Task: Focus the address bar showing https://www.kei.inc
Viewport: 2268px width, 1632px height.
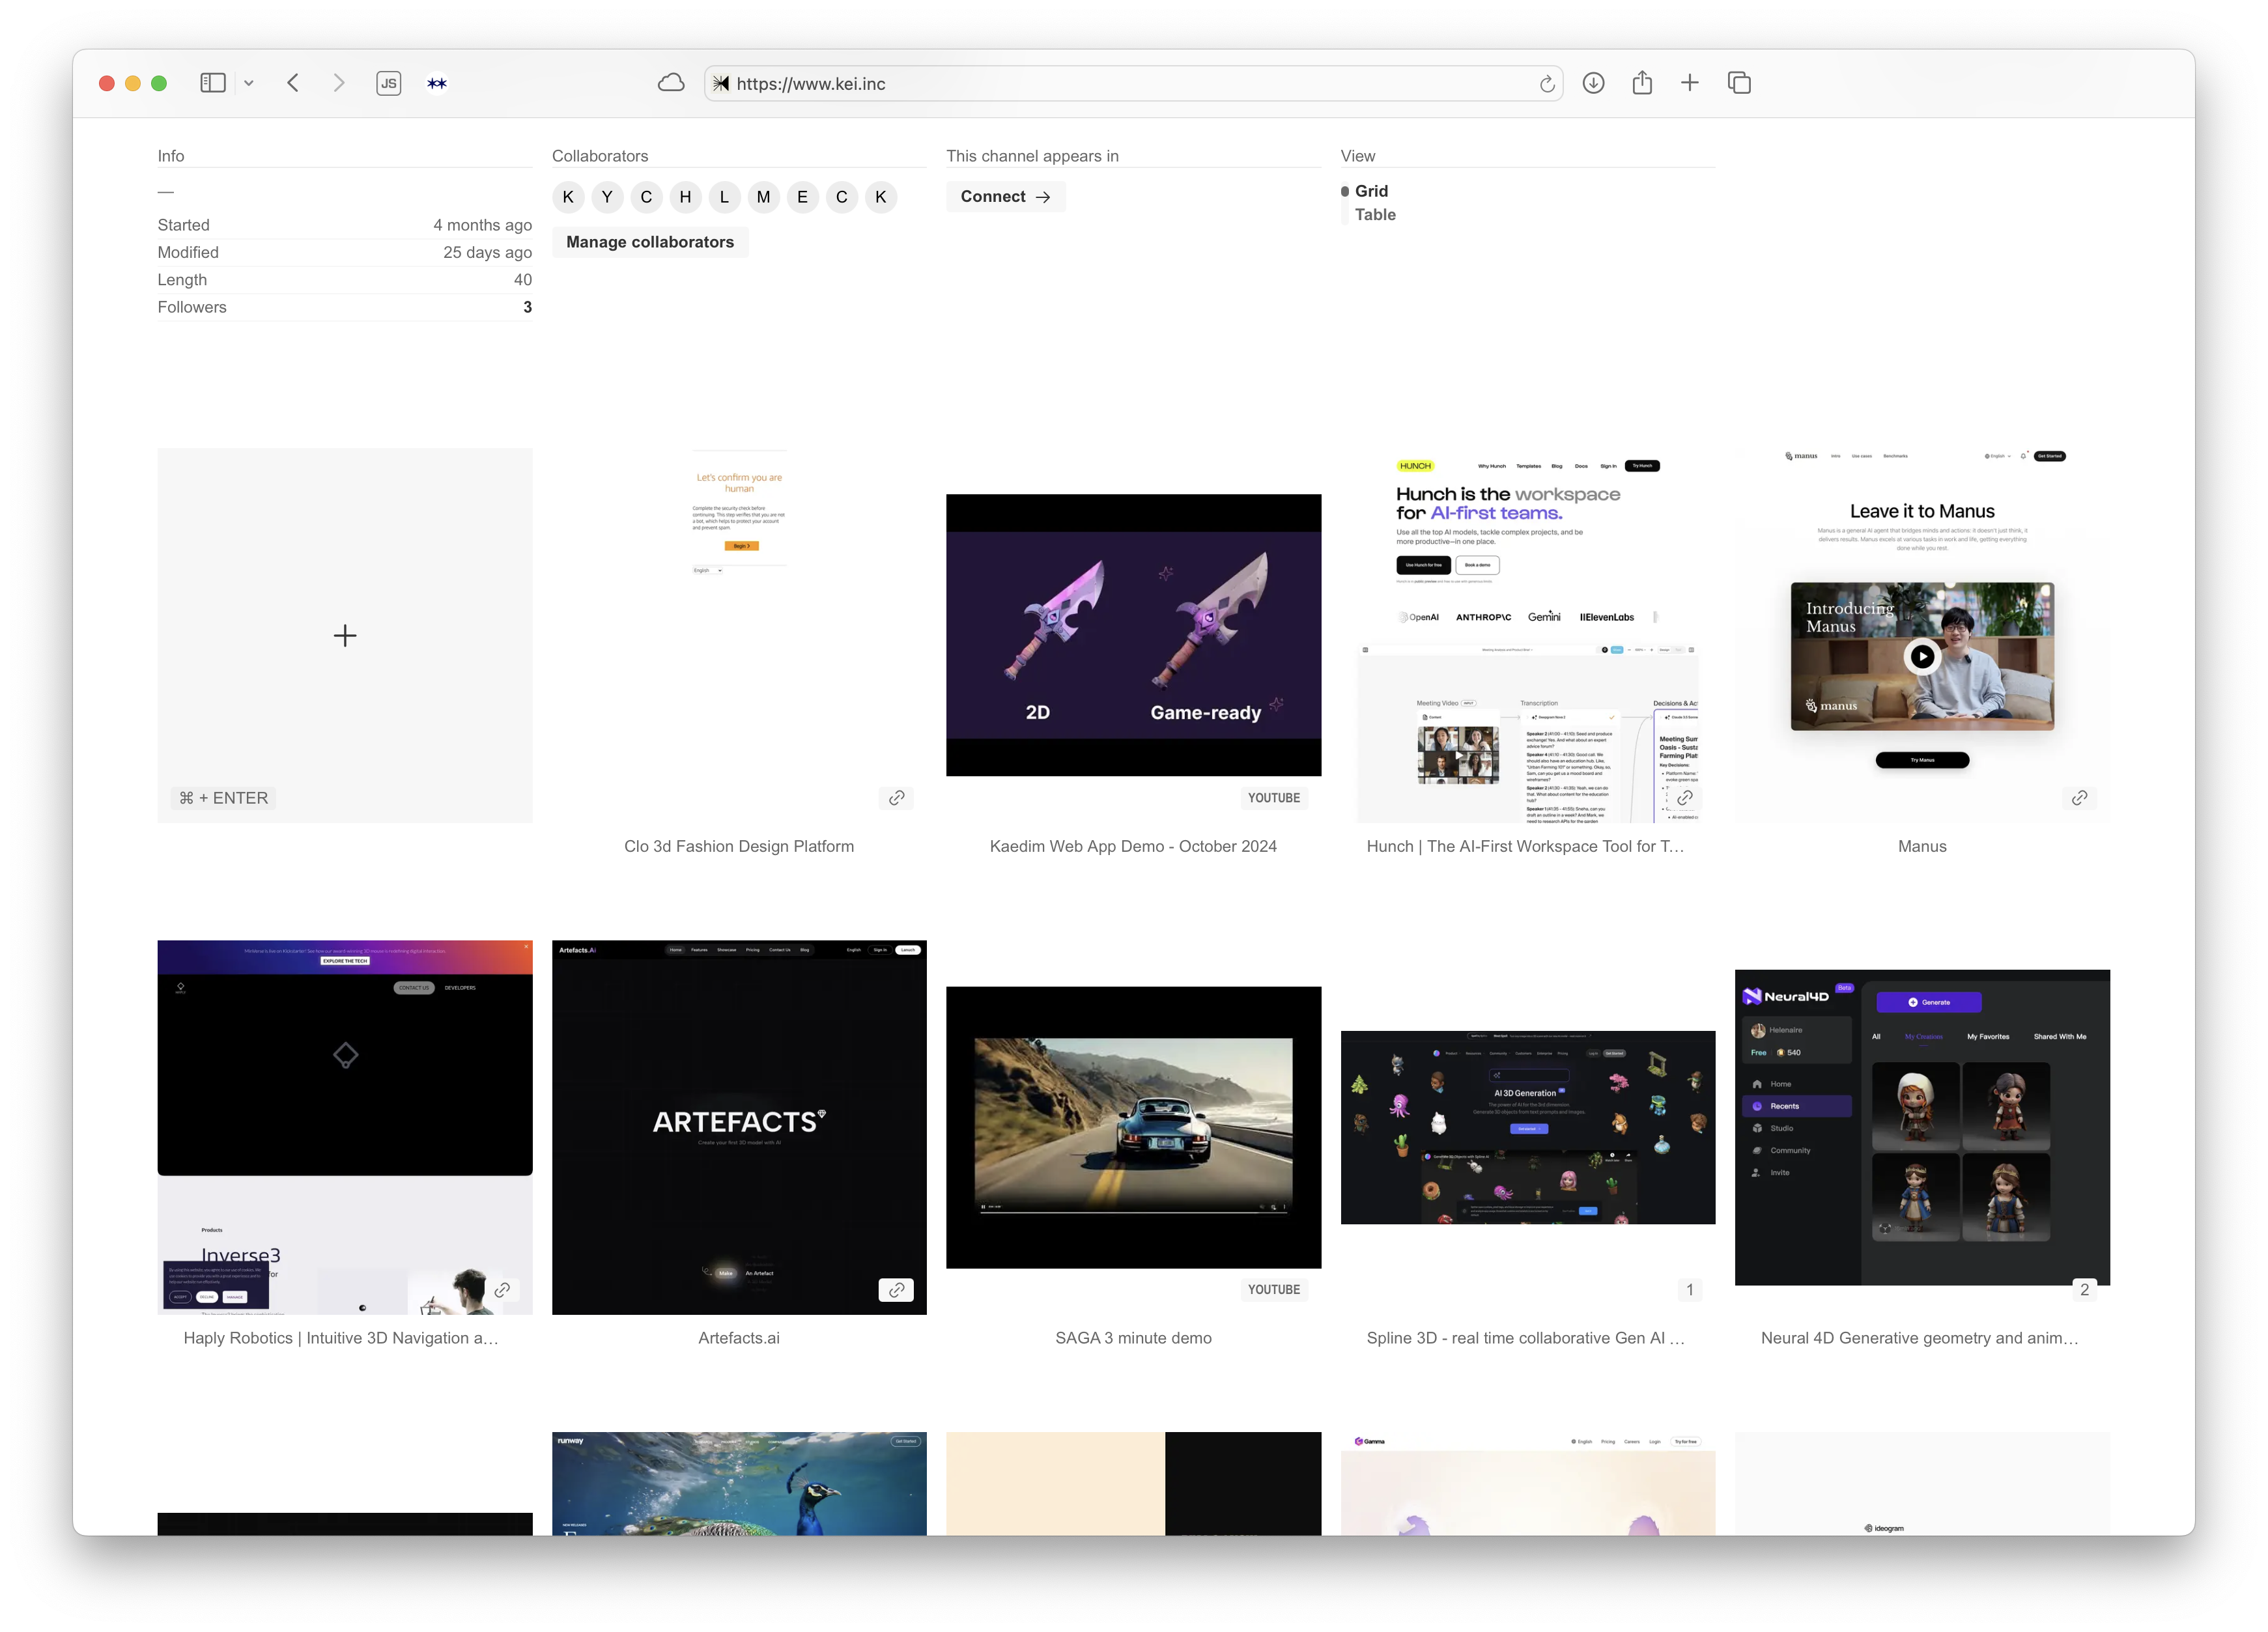Action: pos(1133,84)
